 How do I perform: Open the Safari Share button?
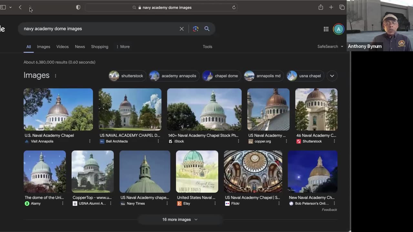[x=321, y=7]
